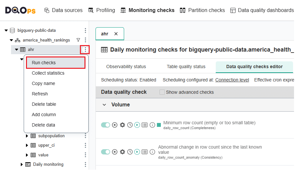The image size is (295, 170).
Task: Choose Refresh from the context menu
Action: [40, 94]
